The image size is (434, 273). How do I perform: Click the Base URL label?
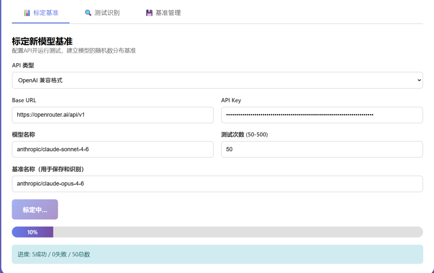(x=24, y=100)
